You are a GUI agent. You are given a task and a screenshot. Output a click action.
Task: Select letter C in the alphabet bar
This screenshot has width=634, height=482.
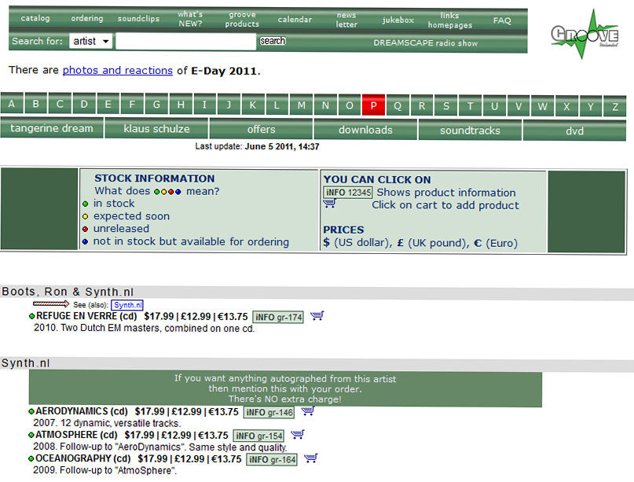(60, 105)
